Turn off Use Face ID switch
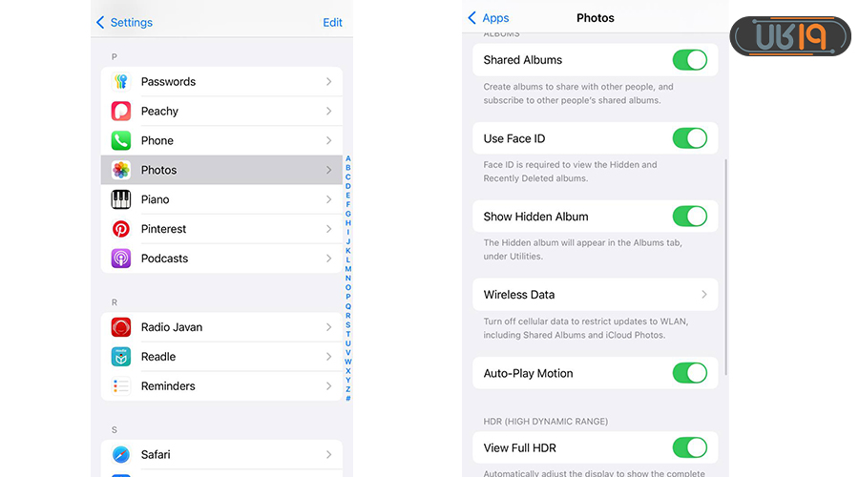The height and width of the screenshot is (477, 859). [689, 138]
